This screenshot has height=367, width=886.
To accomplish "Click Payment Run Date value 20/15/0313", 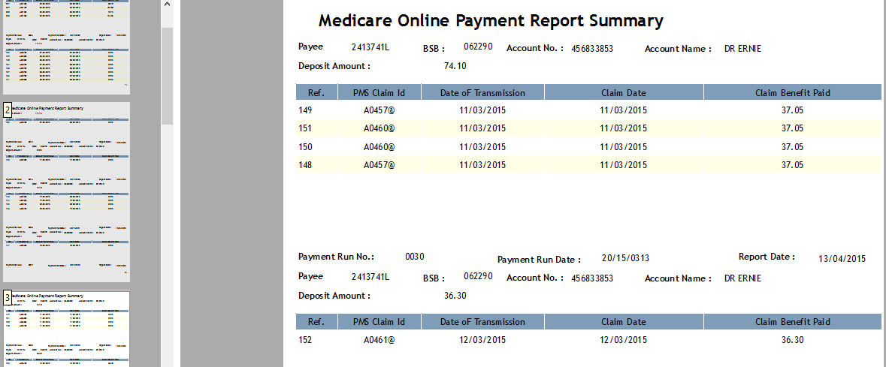I will (625, 258).
